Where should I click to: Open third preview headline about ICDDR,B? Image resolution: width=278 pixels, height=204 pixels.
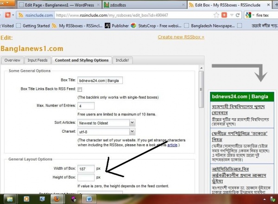pos(239,175)
